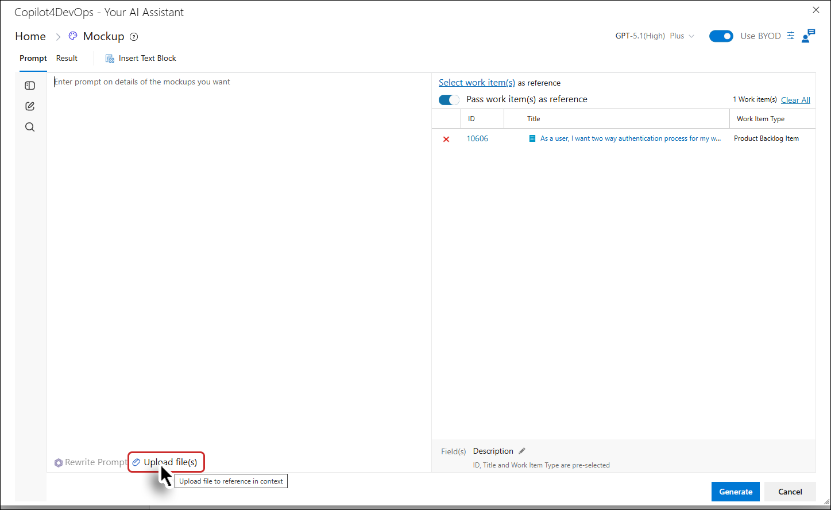Select the edit note icon in sidebar
Screen dimensions: 831x510
(x=30, y=106)
